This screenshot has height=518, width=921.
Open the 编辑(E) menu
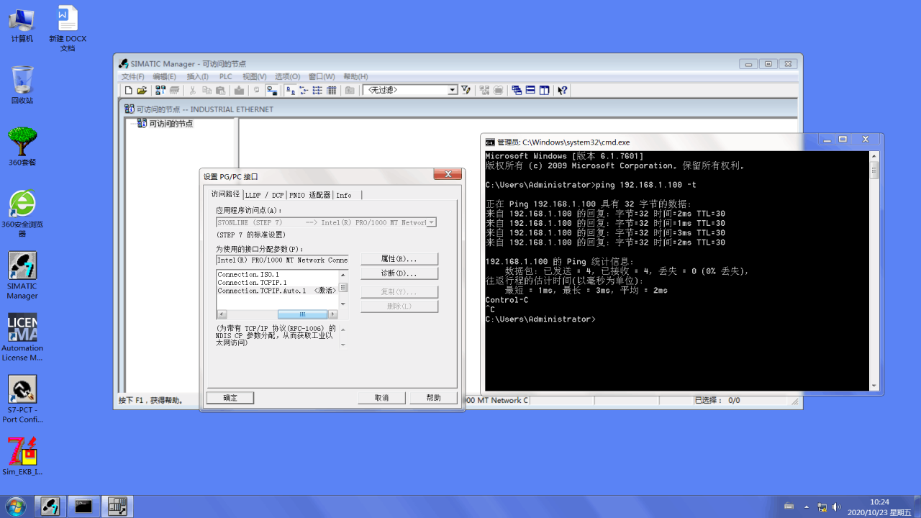(164, 76)
